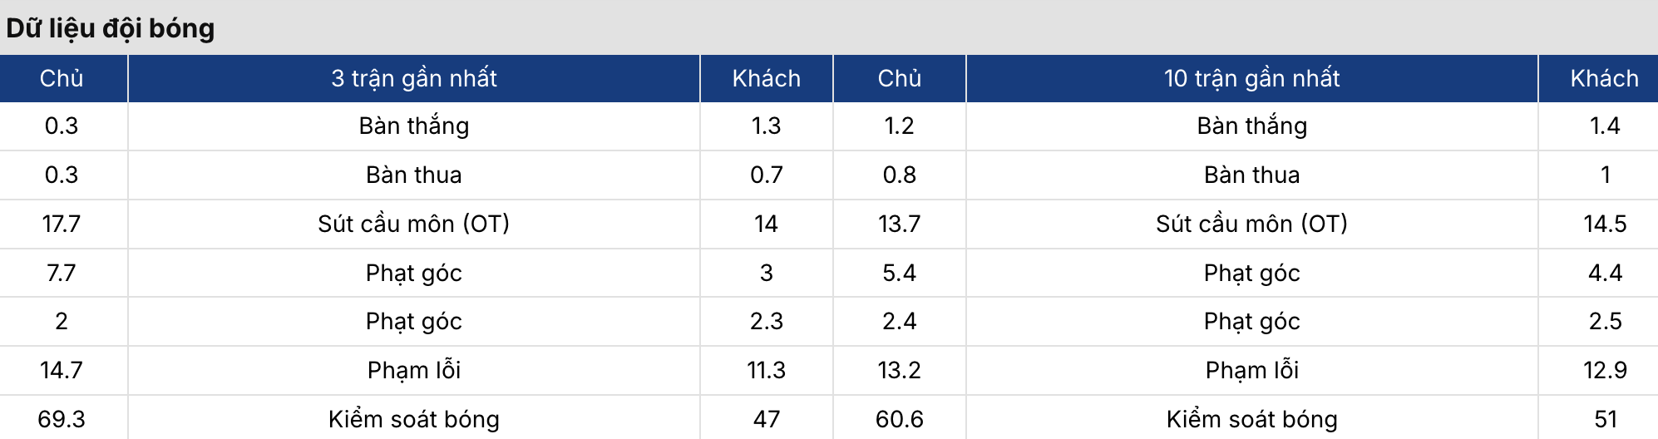The image size is (1658, 439).
Task: Click "Bàn thua" label under 10 trận gần nhất
Action: point(1251,175)
